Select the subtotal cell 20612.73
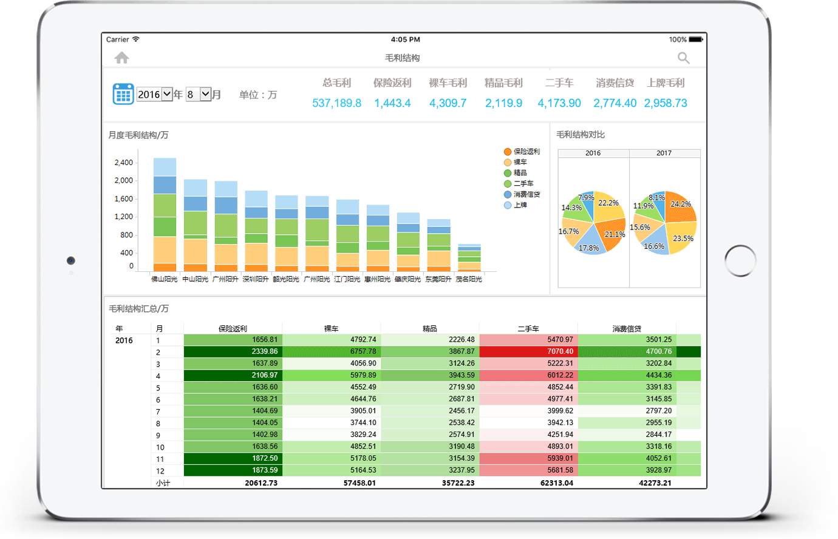This screenshot has height=539, width=838. coord(233,483)
